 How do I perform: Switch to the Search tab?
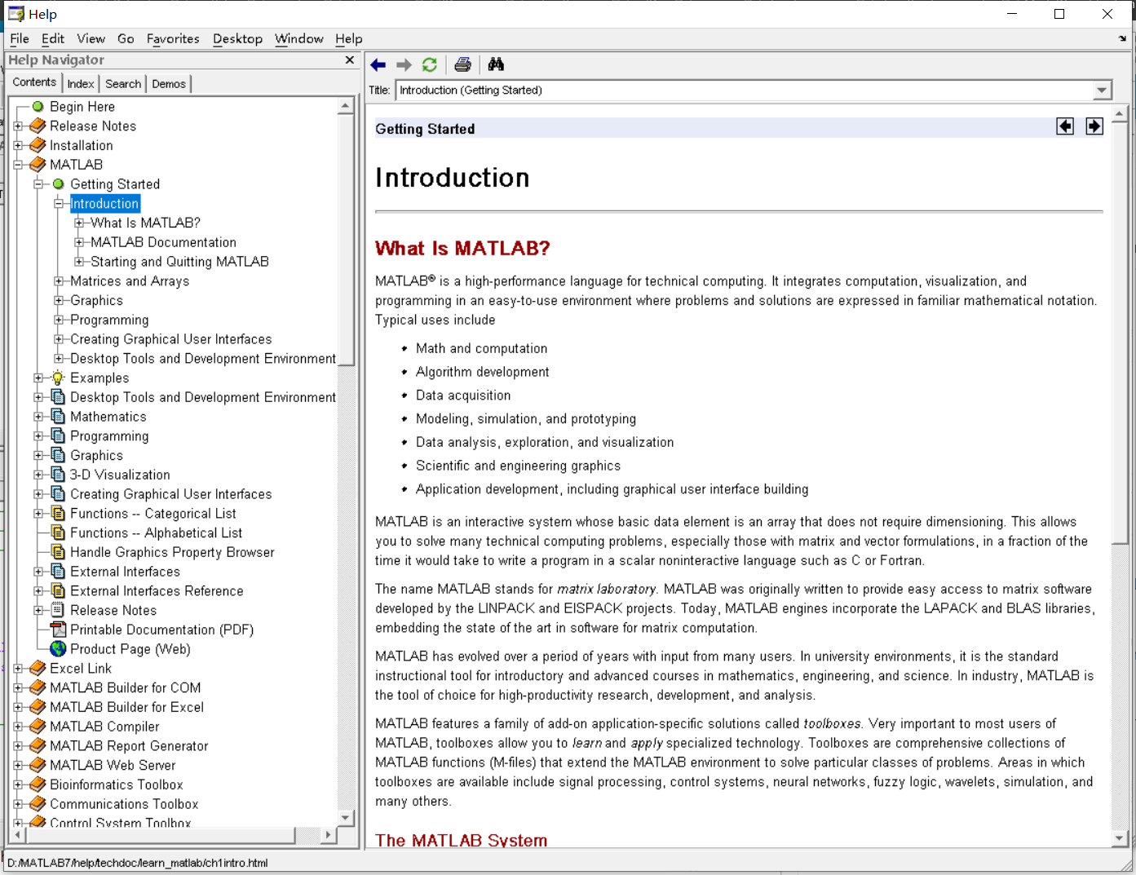coord(123,84)
